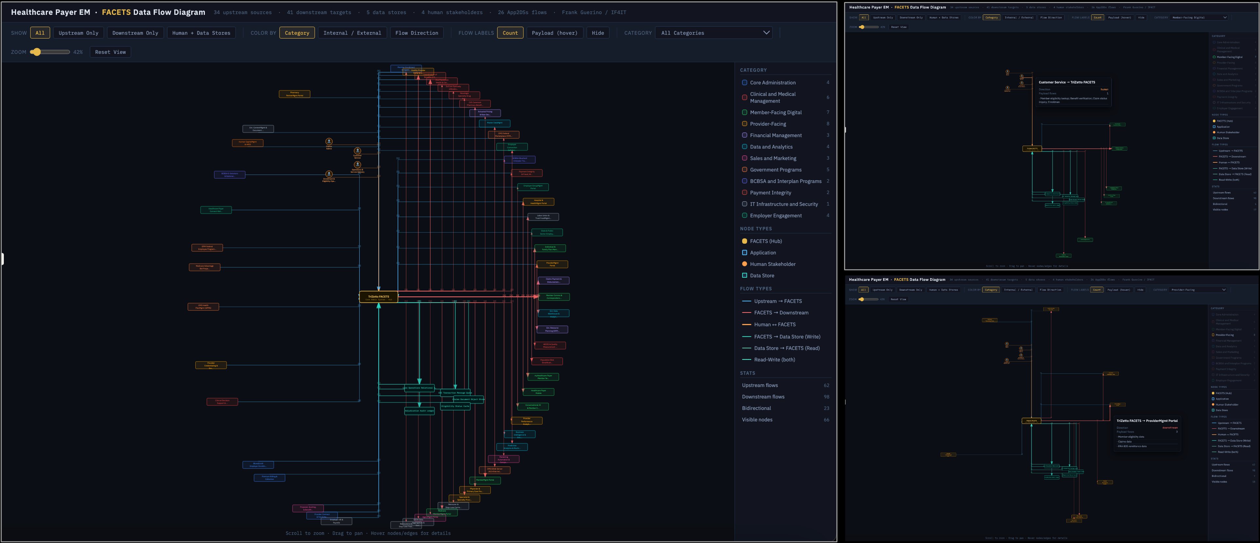Click Human Stakeholder legend icon in large window

click(745, 264)
